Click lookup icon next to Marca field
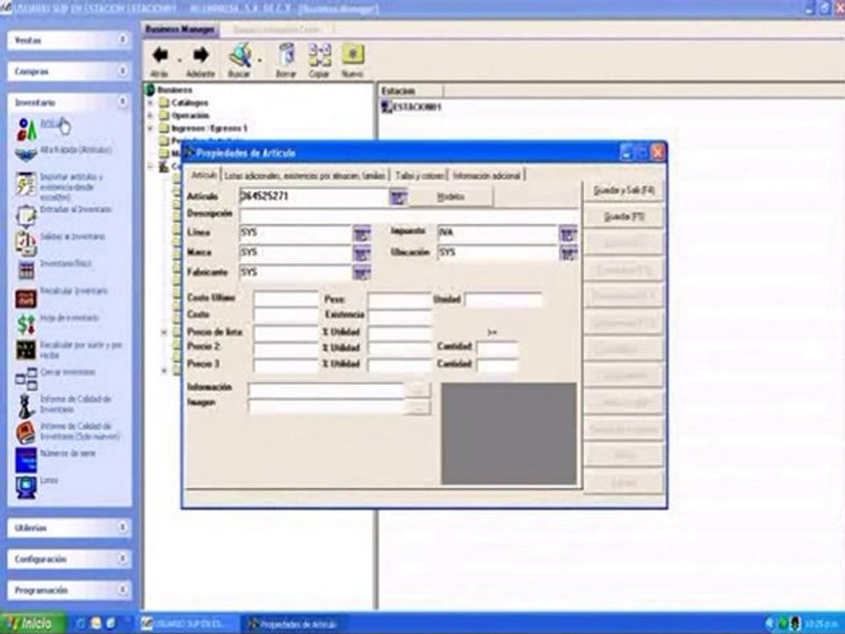The image size is (845, 634). 362,254
